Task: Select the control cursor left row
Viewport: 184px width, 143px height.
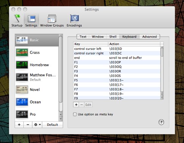Action: (x=117, y=49)
